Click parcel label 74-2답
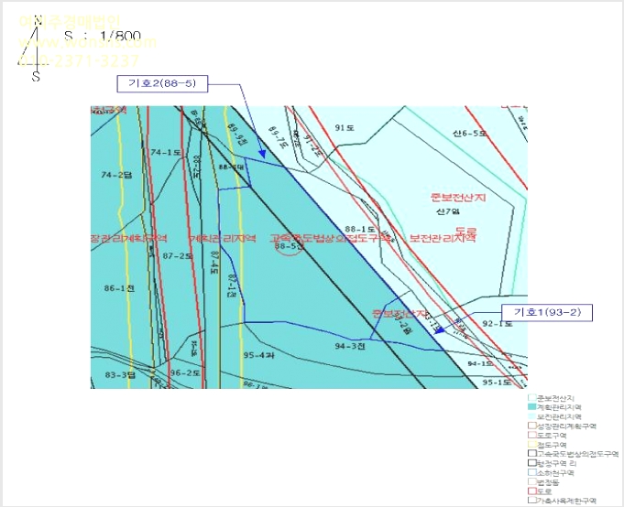 pos(116,175)
